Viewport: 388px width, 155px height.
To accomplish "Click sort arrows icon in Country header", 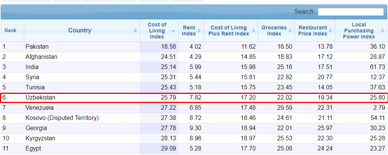I will (135, 31).
